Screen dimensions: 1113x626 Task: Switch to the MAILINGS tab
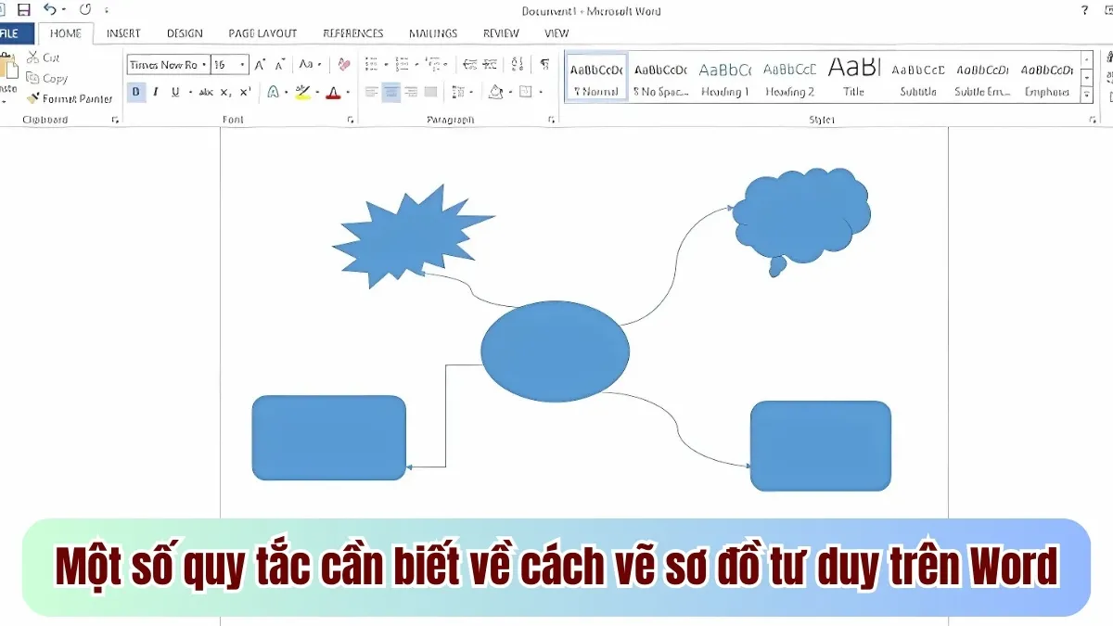point(433,33)
